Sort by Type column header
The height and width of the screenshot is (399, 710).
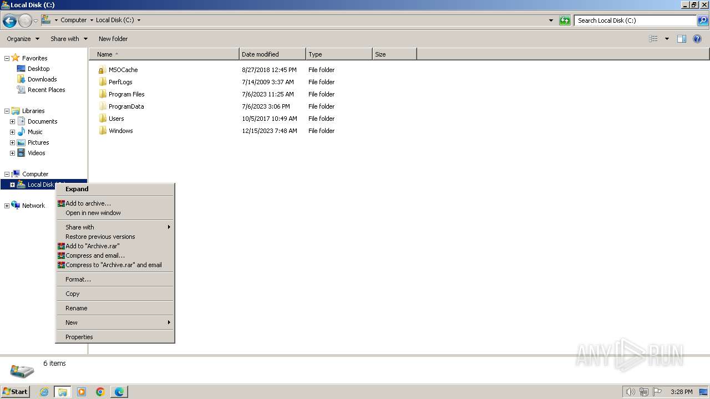[339, 54]
